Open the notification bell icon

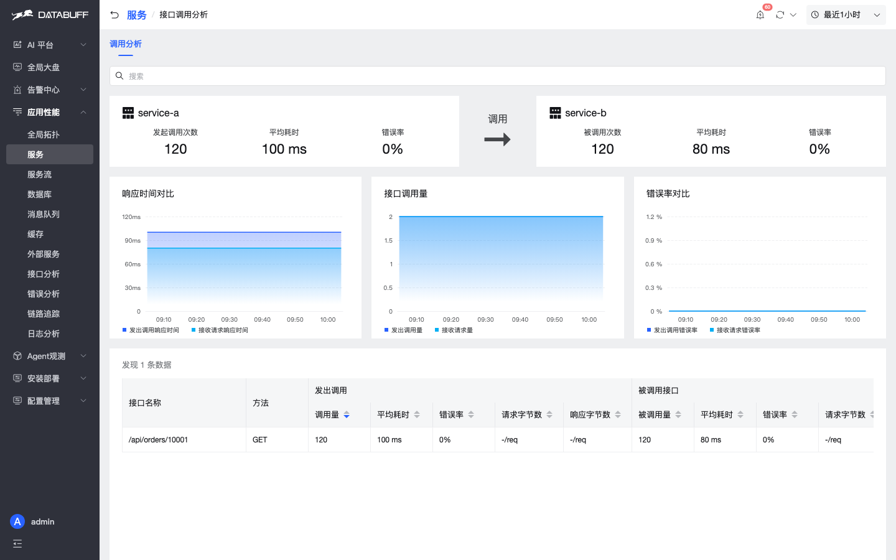(760, 15)
